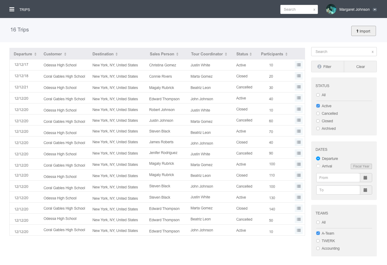Open details icon for Connie Rivers row
Image resolution: width=387 pixels, height=265 pixels.
tap(299, 76)
